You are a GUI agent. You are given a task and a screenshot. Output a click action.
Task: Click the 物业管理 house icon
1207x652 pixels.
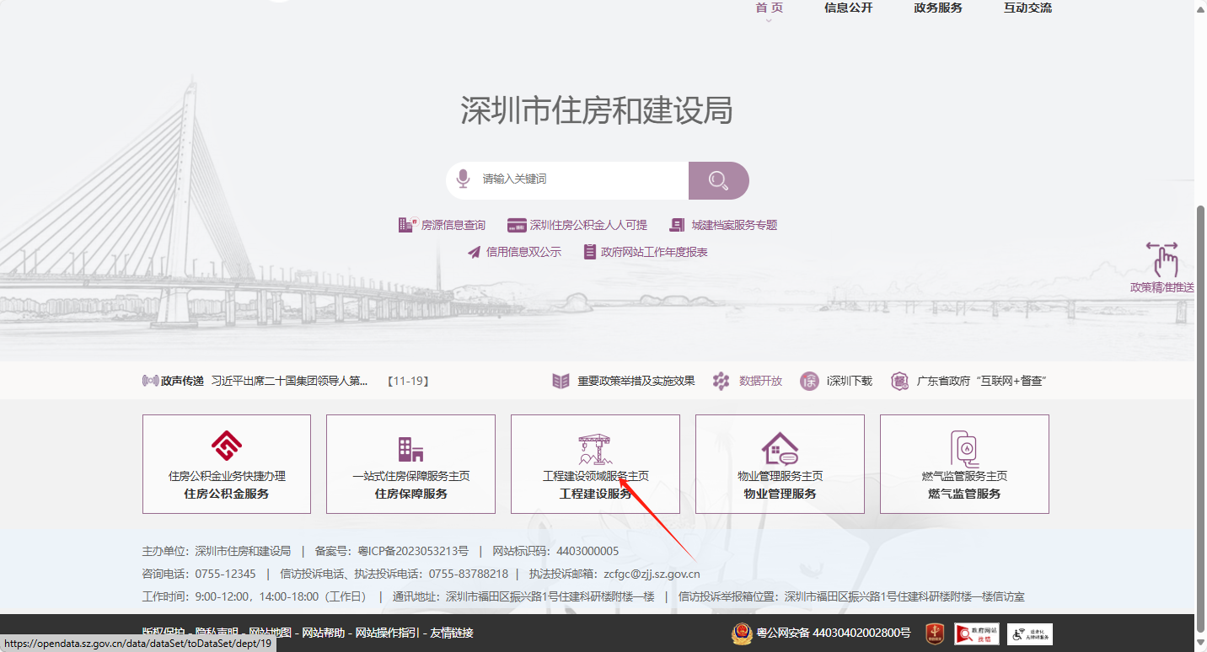point(780,449)
